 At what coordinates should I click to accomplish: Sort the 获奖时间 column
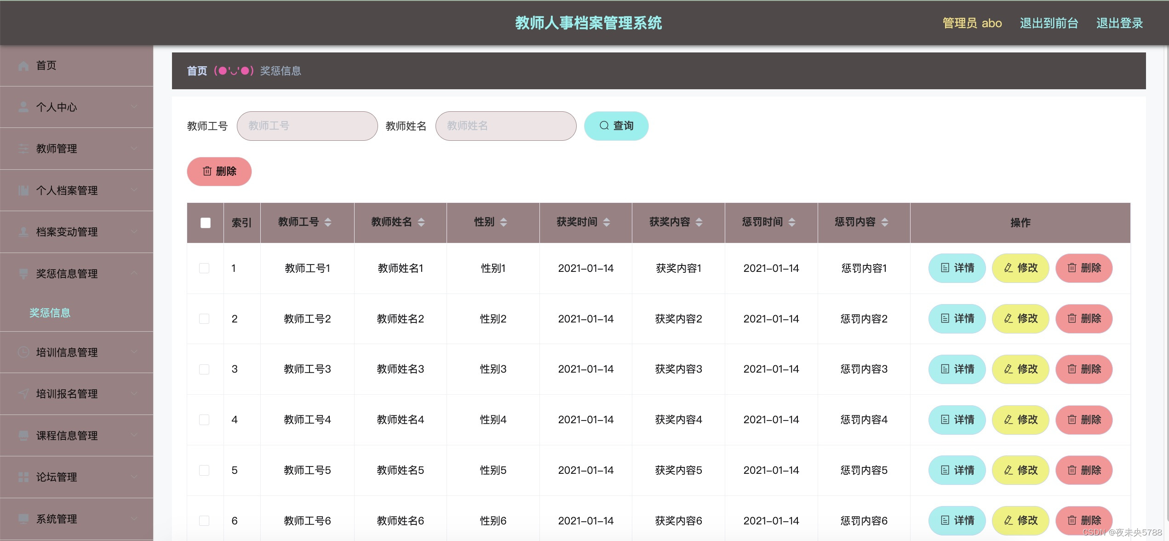607,223
